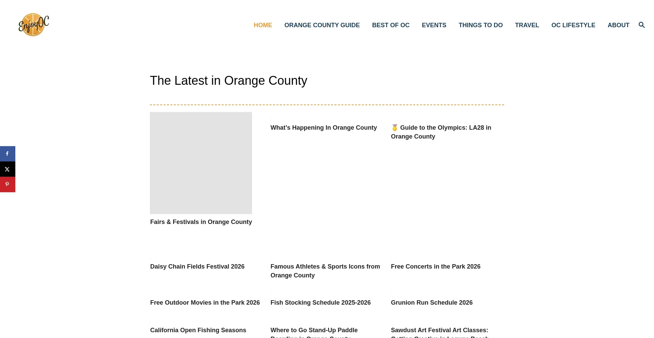
Task: Open Grunion Run Schedule 2026
Action: (432, 303)
